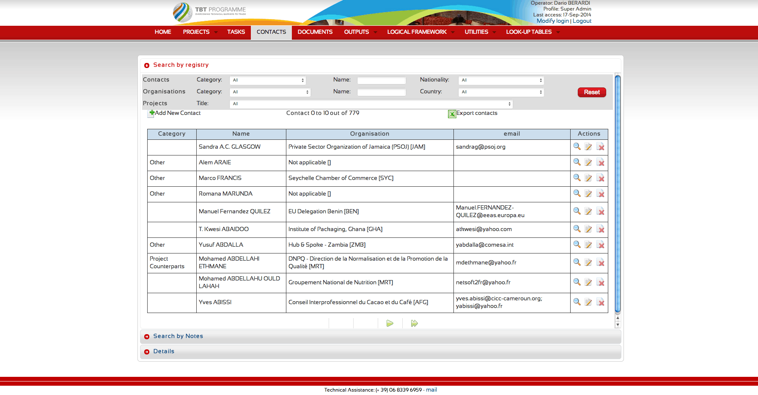
Task: Edit the Manuel Fernandez QUILEZ contact
Action: tap(588, 211)
